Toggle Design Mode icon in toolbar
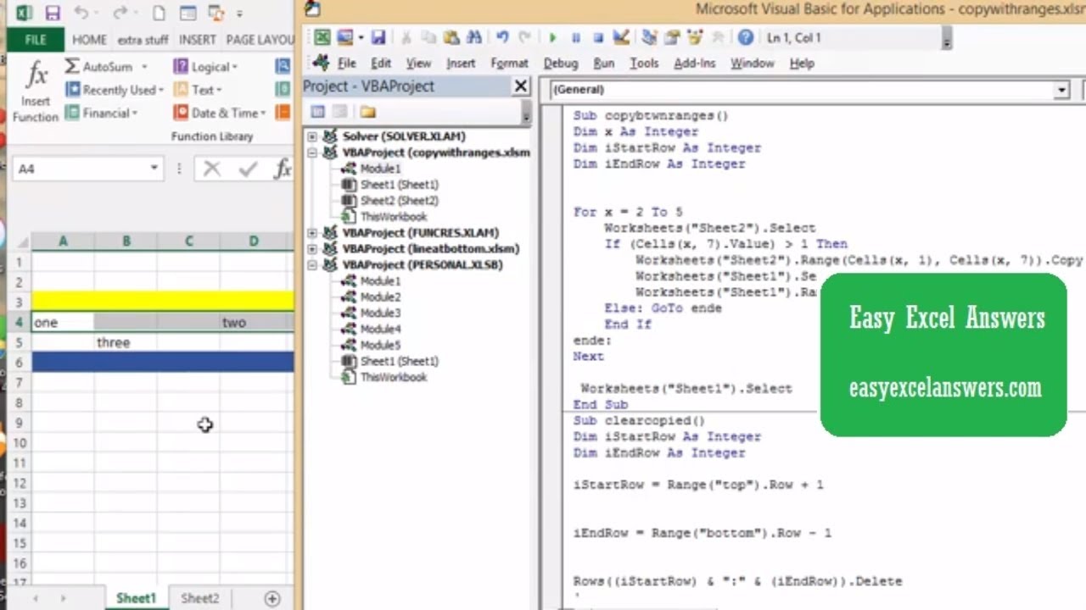Screen dimensions: 1086x610 (x=621, y=38)
